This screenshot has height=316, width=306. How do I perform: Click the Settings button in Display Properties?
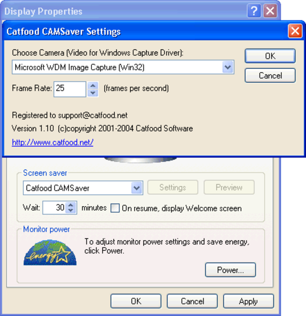[173, 187]
